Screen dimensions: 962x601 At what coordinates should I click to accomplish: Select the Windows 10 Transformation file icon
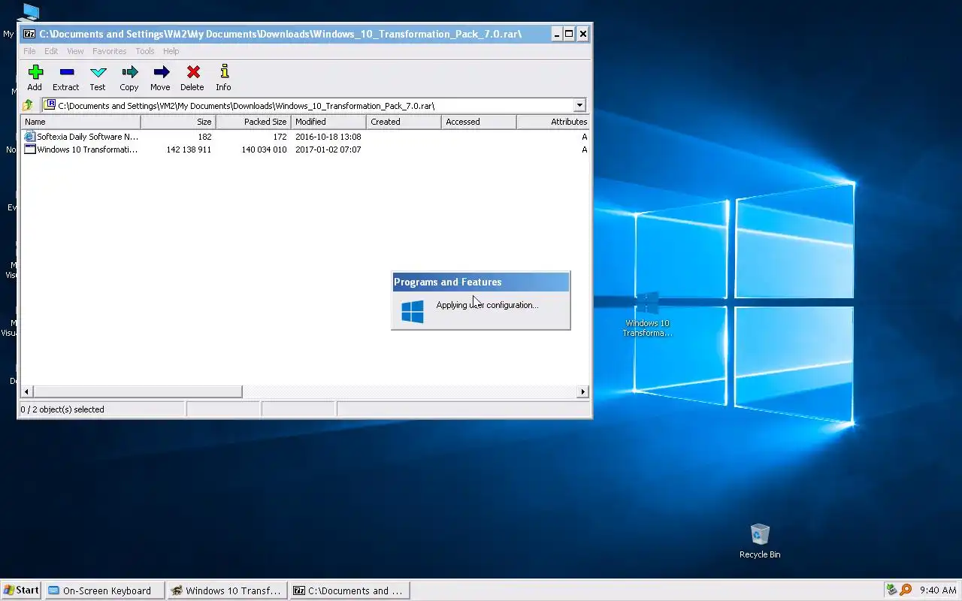click(30, 149)
